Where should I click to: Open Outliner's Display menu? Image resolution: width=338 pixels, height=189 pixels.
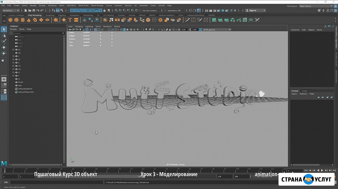[x=13, y=29]
